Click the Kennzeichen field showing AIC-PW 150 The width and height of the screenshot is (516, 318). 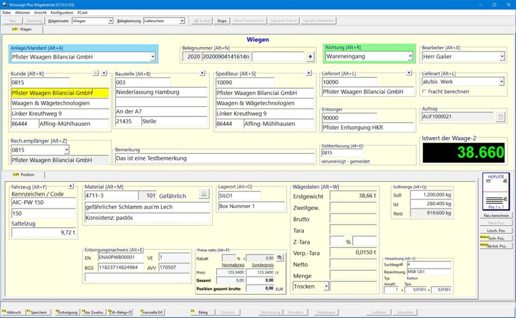point(43,203)
